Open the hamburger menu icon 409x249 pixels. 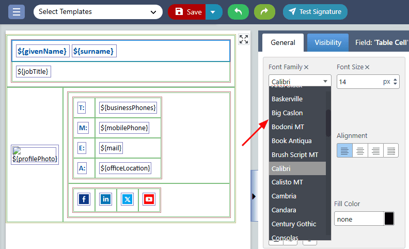17,11
